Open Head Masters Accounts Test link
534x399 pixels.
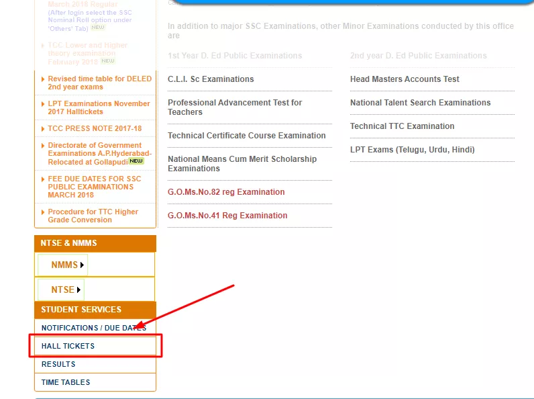405,79
